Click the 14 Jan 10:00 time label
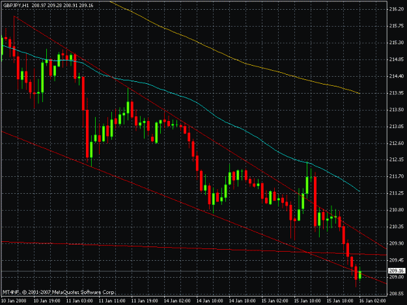This screenshot has height=305, width=407. (210, 300)
